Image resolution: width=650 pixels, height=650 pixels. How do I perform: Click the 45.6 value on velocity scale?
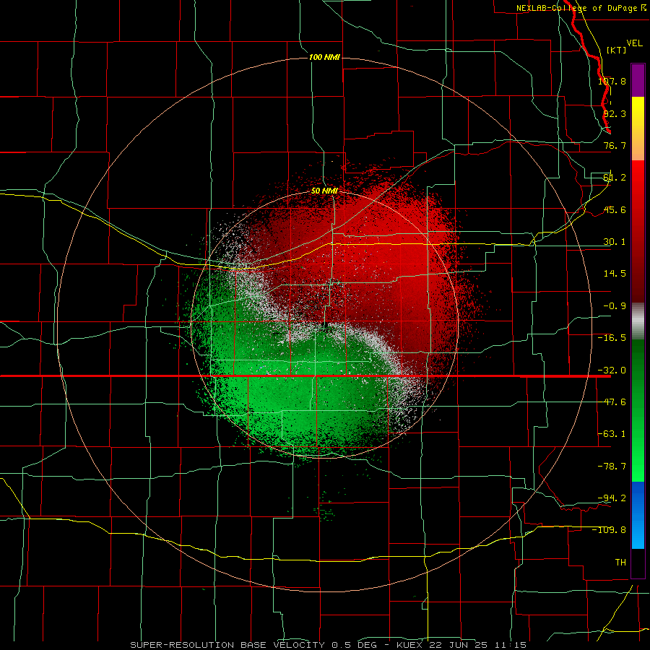[x=615, y=209]
